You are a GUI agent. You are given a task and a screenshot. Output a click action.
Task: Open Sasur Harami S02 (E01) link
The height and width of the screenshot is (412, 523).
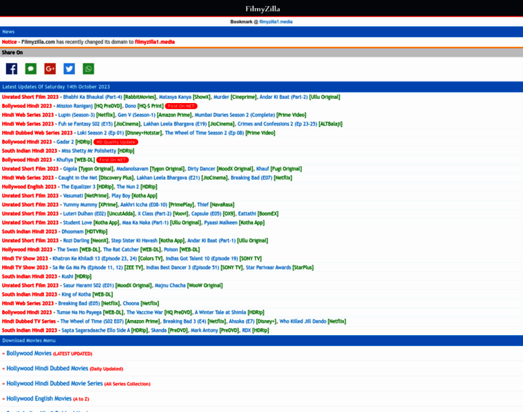click(88, 286)
